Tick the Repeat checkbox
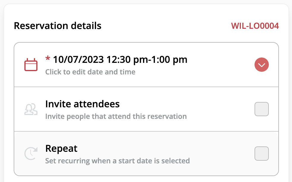 pyautogui.click(x=262, y=154)
